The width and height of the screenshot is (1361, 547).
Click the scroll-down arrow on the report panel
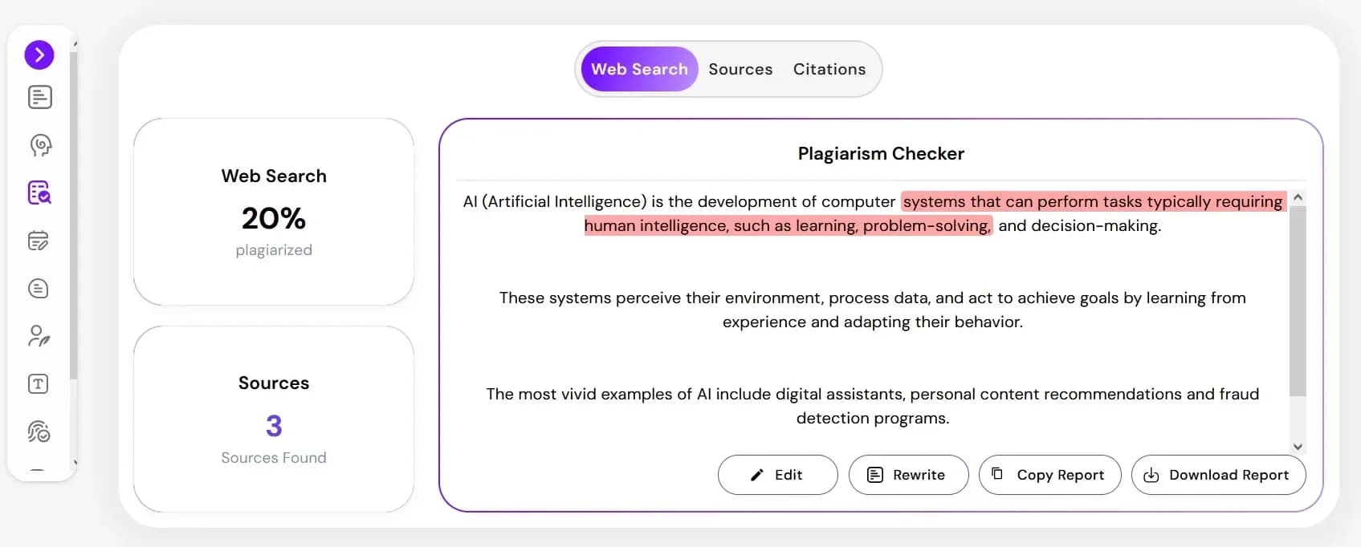point(1298,446)
